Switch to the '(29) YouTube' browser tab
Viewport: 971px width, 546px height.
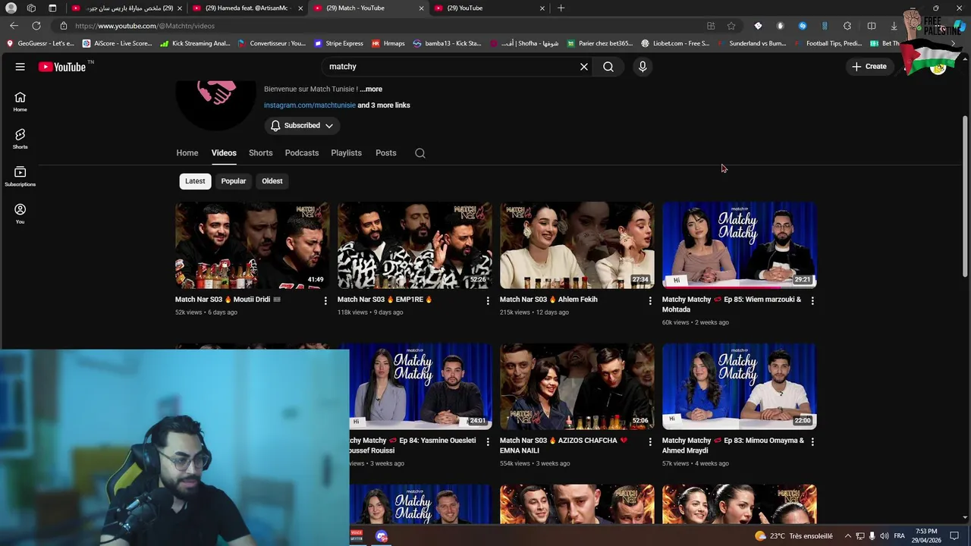click(x=489, y=8)
